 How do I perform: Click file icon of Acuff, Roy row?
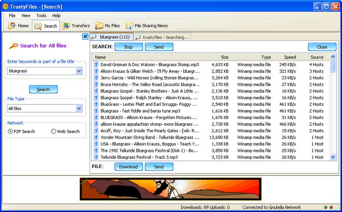pyautogui.click(x=96, y=131)
